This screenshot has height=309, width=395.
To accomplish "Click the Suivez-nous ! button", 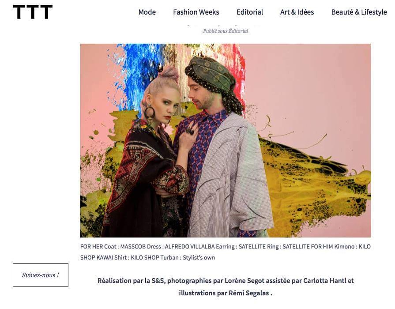I will point(41,275).
